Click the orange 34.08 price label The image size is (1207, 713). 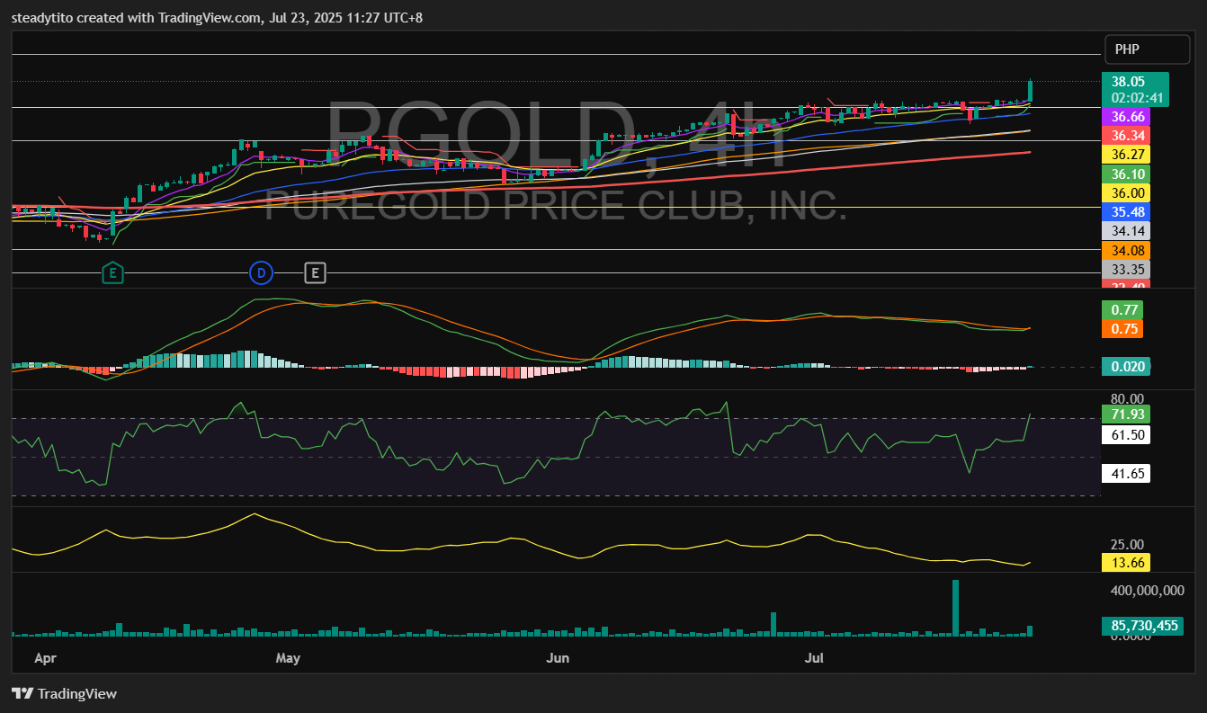pyautogui.click(x=1128, y=250)
